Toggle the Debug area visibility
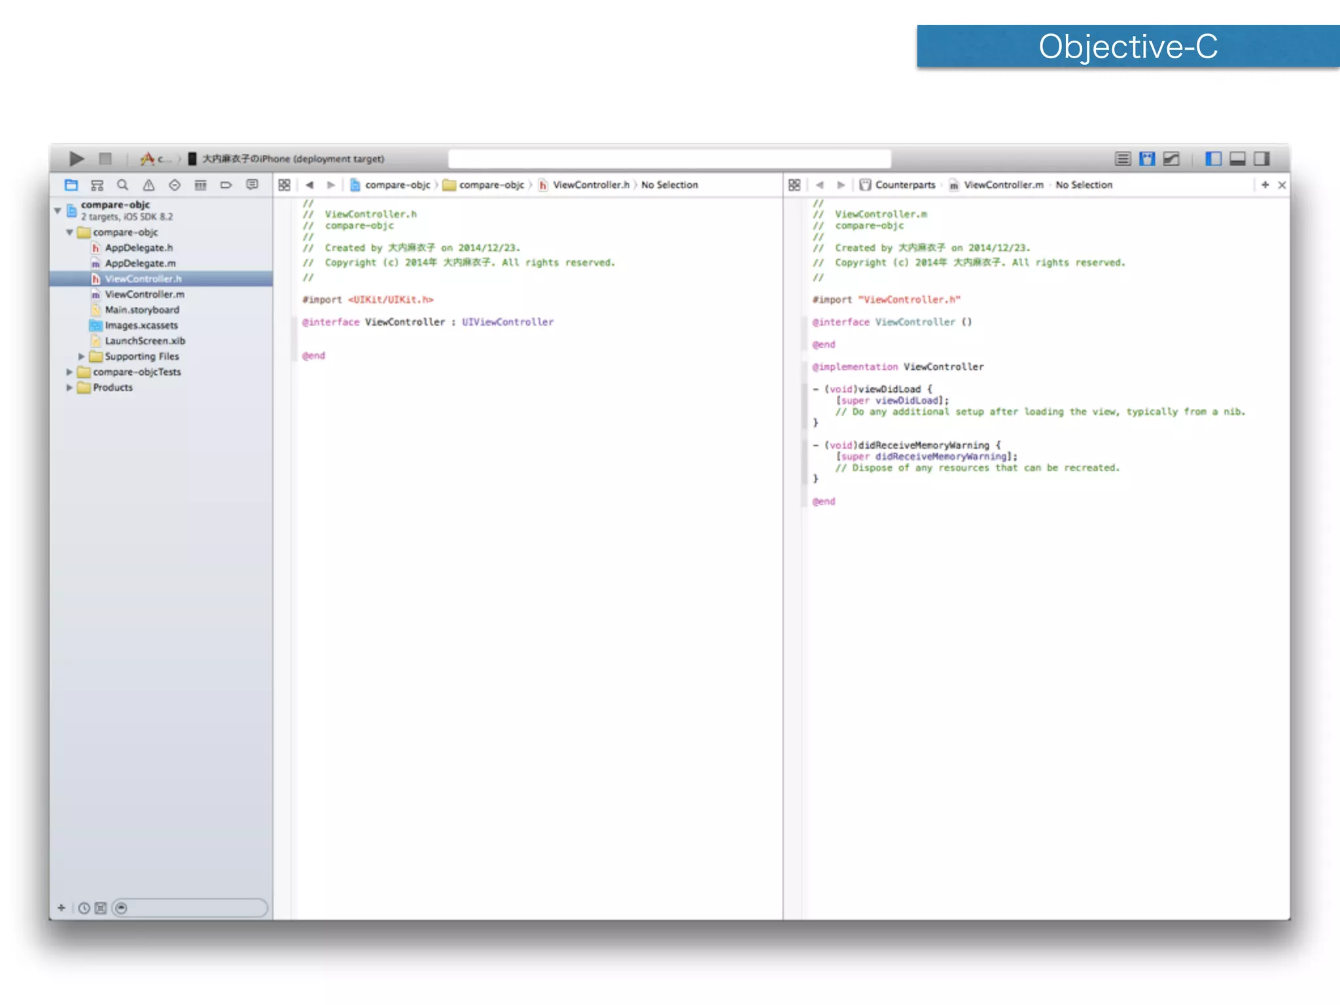Screen dimensions: 1340x1005 point(1237,158)
